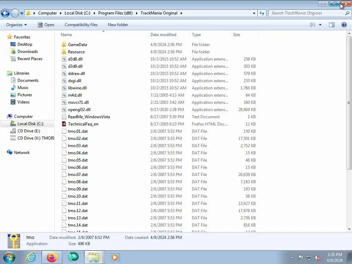The height and width of the screenshot is (264, 352).
Task: Open Recent Places in Favorites
Action: point(30,58)
